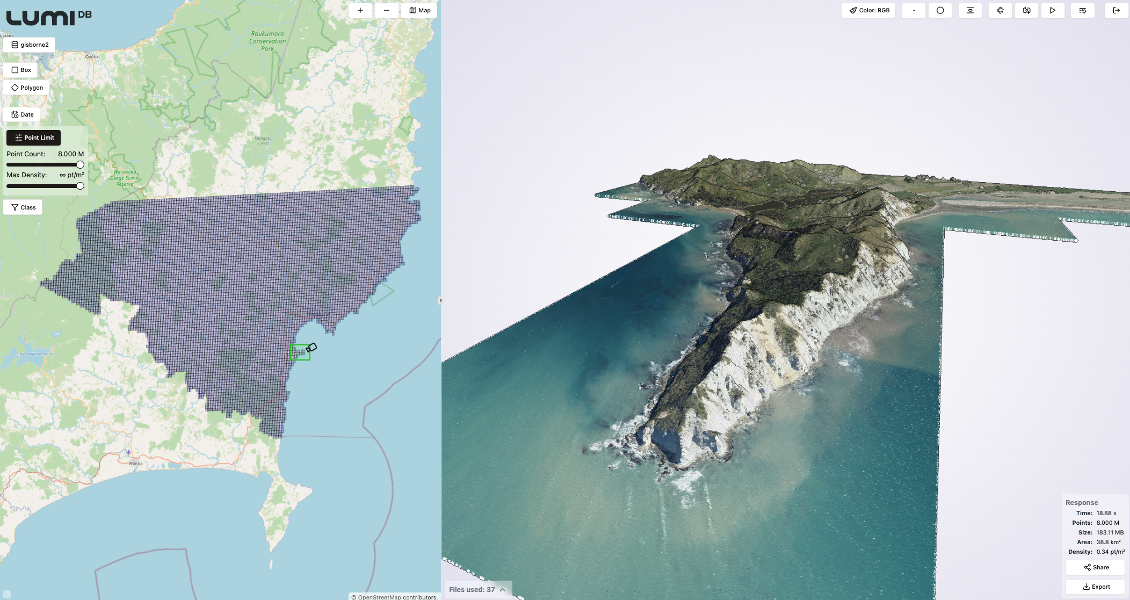Open the Map style selector
The height and width of the screenshot is (600, 1130).
[419, 10]
